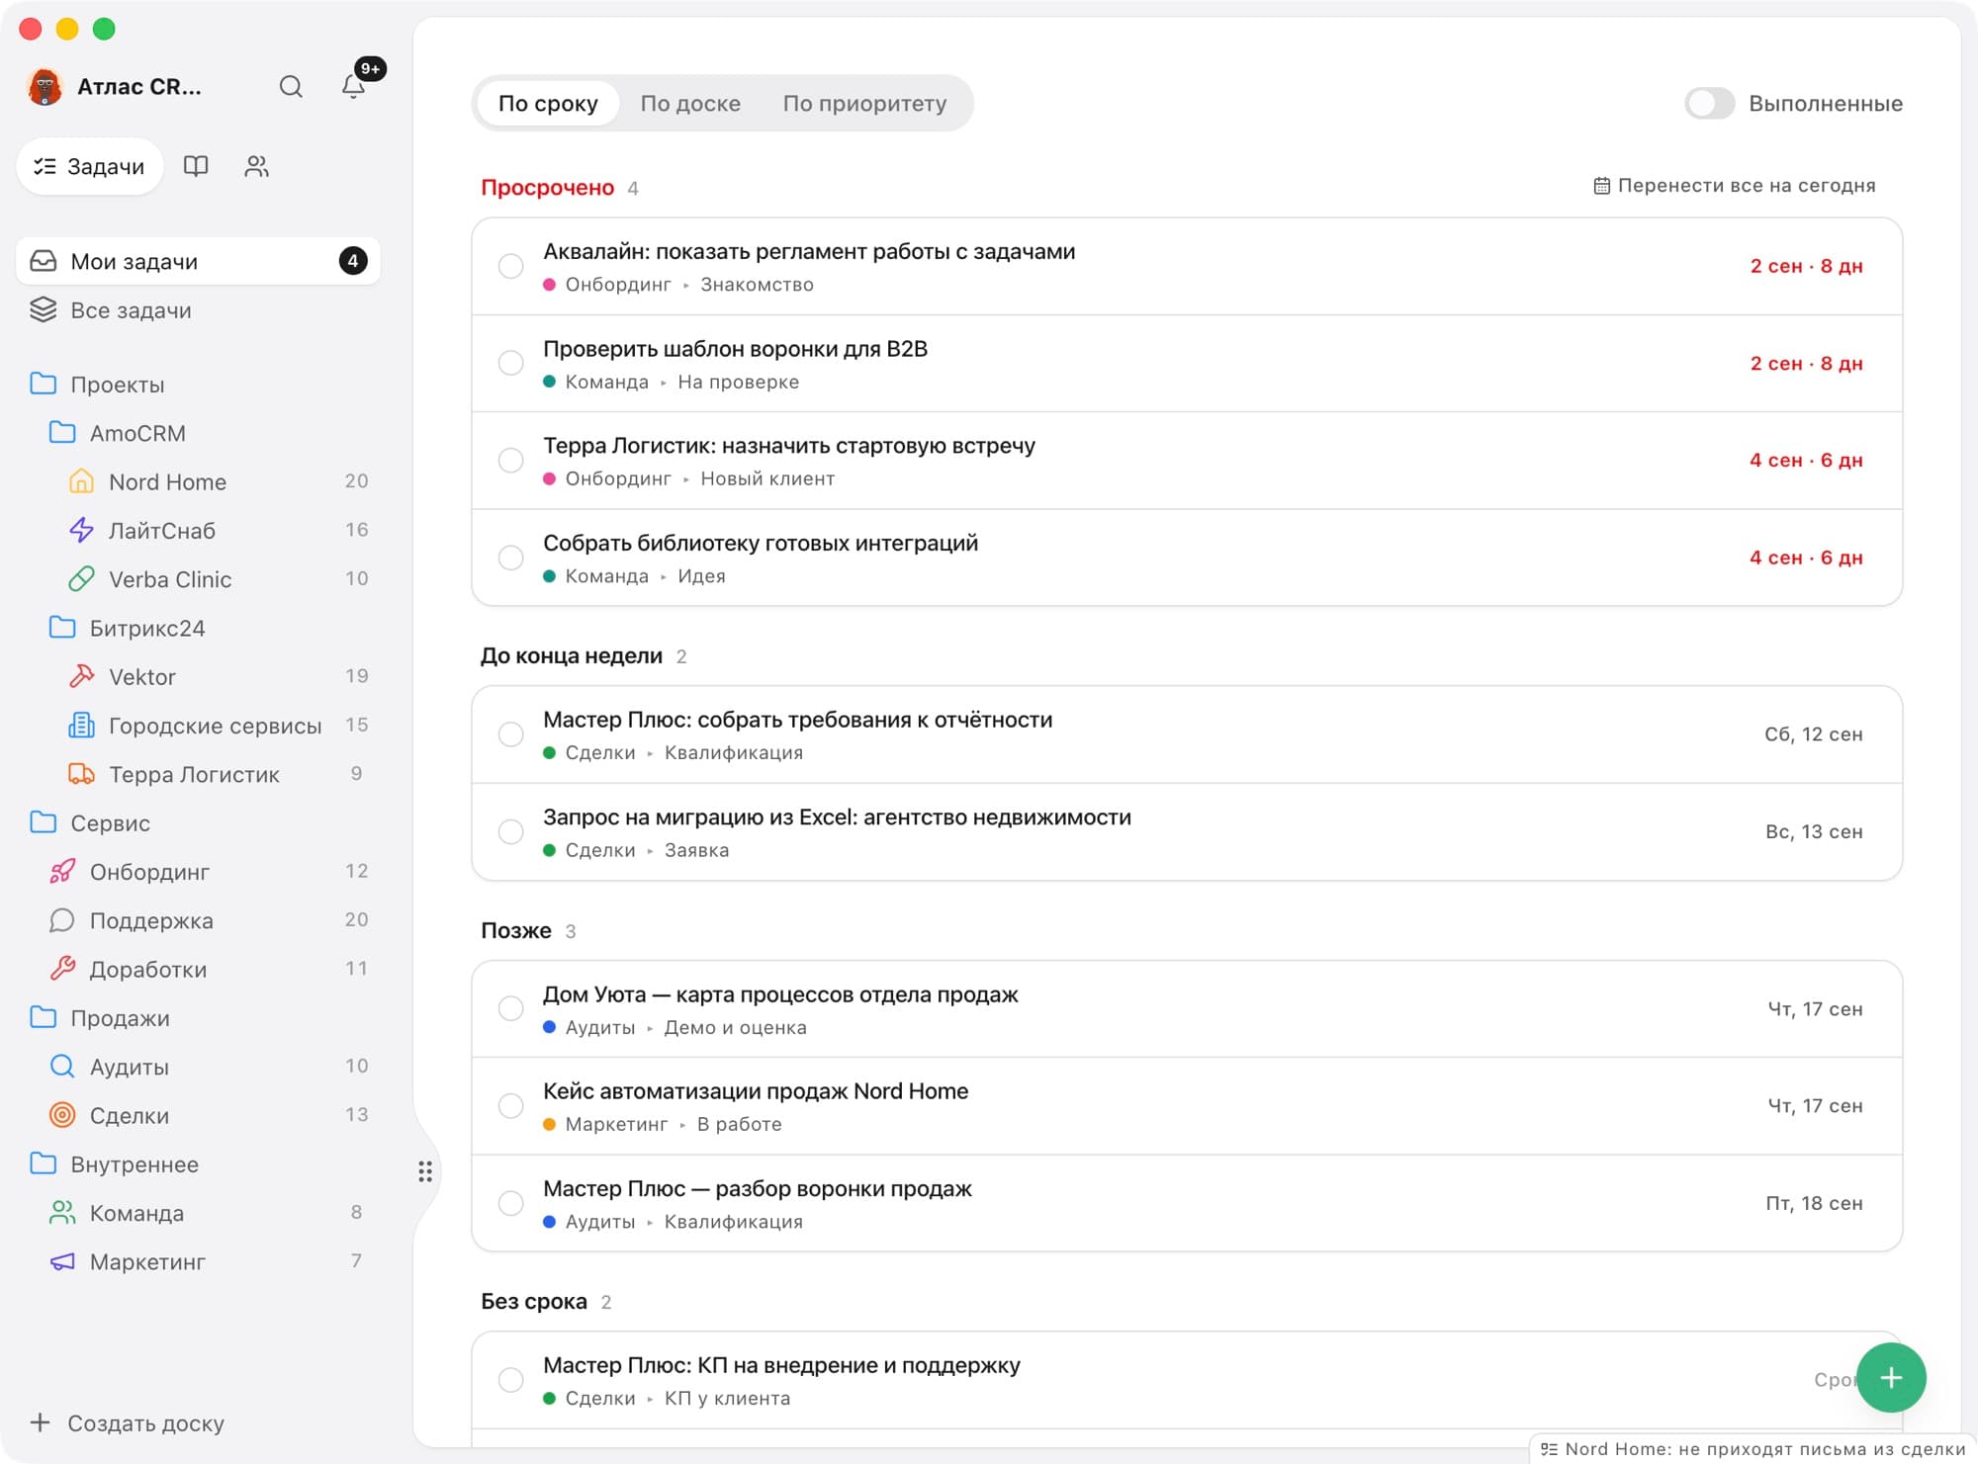This screenshot has width=1978, height=1464.
Task: Open Мои задачи list
Action: point(198,261)
